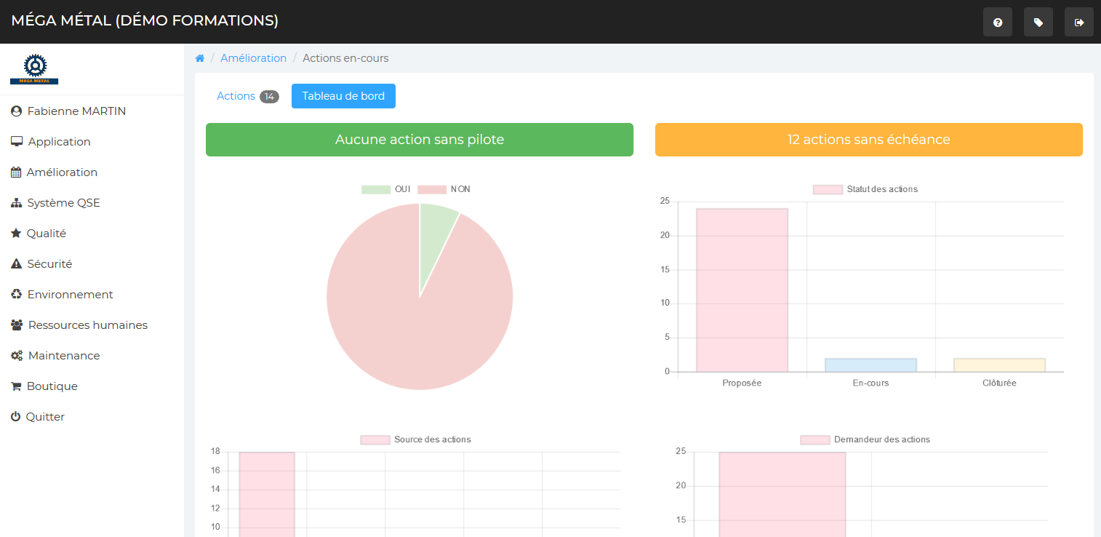The width and height of the screenshot is (1101, 537).
Task: Click the help question mark icon
Action: (x=997, y=22)
